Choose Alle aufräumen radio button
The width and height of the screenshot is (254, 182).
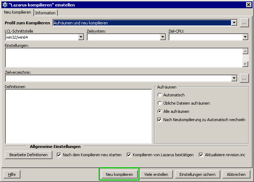(x=160, y=111)
